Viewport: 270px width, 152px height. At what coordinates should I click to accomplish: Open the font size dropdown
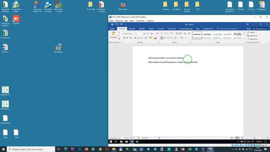[x=141, y=33]
